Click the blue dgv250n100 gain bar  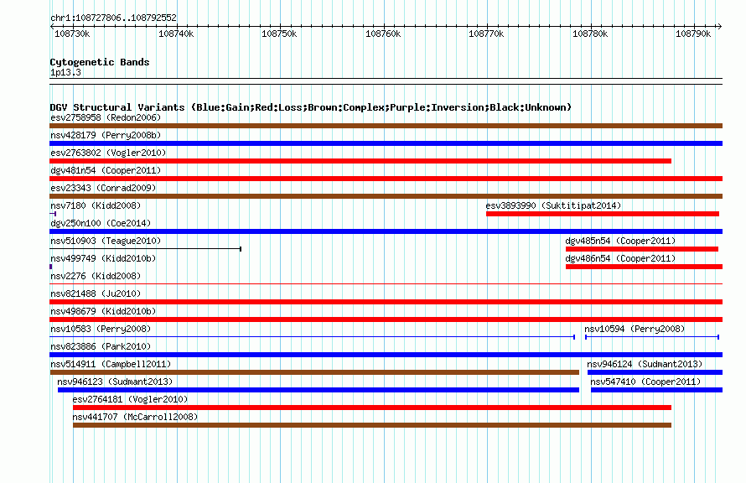386,231
